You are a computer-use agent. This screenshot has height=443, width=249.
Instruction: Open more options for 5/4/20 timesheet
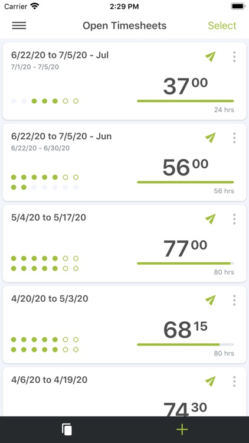click(x=234, y=219)
